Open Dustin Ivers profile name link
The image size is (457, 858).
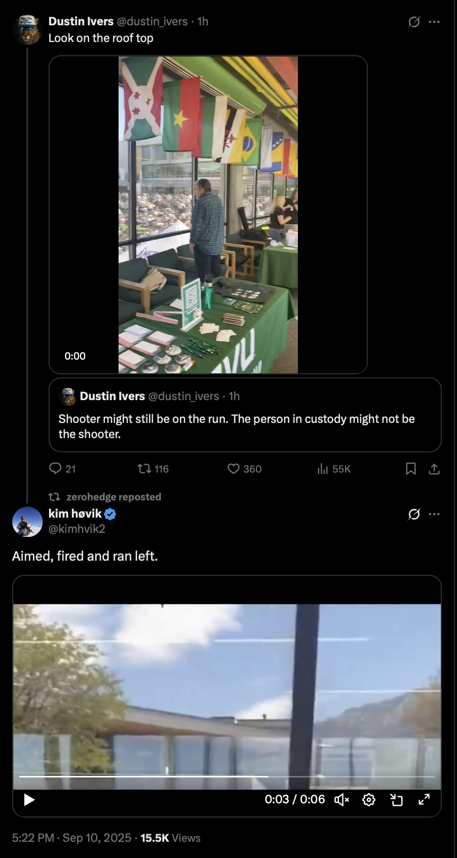click(81, 21)
